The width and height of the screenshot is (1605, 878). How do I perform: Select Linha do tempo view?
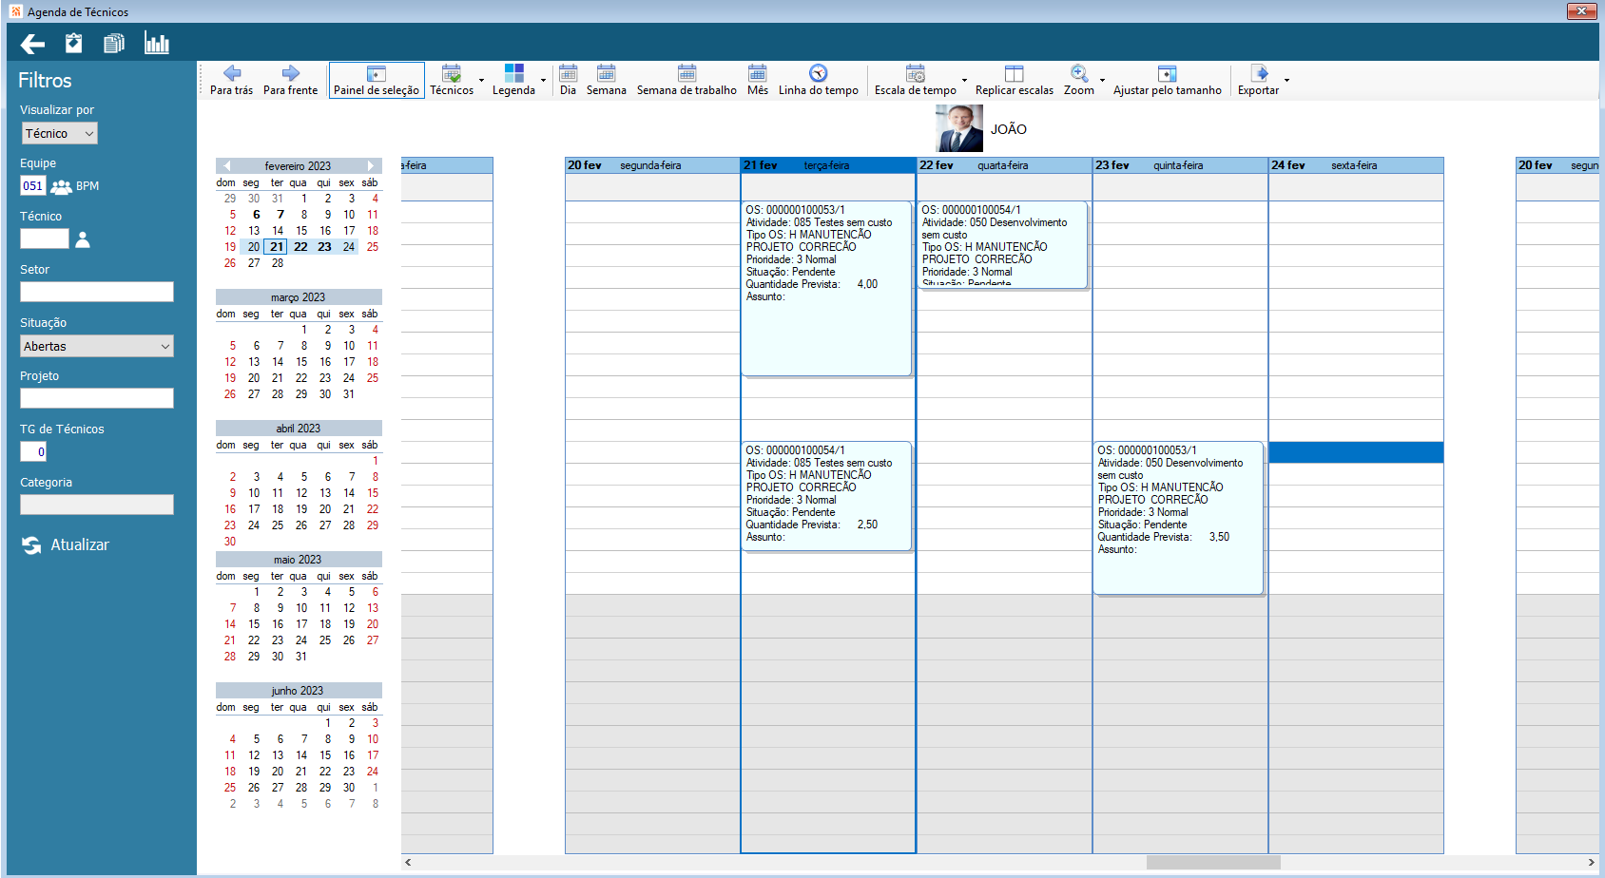tap(818, 80)
